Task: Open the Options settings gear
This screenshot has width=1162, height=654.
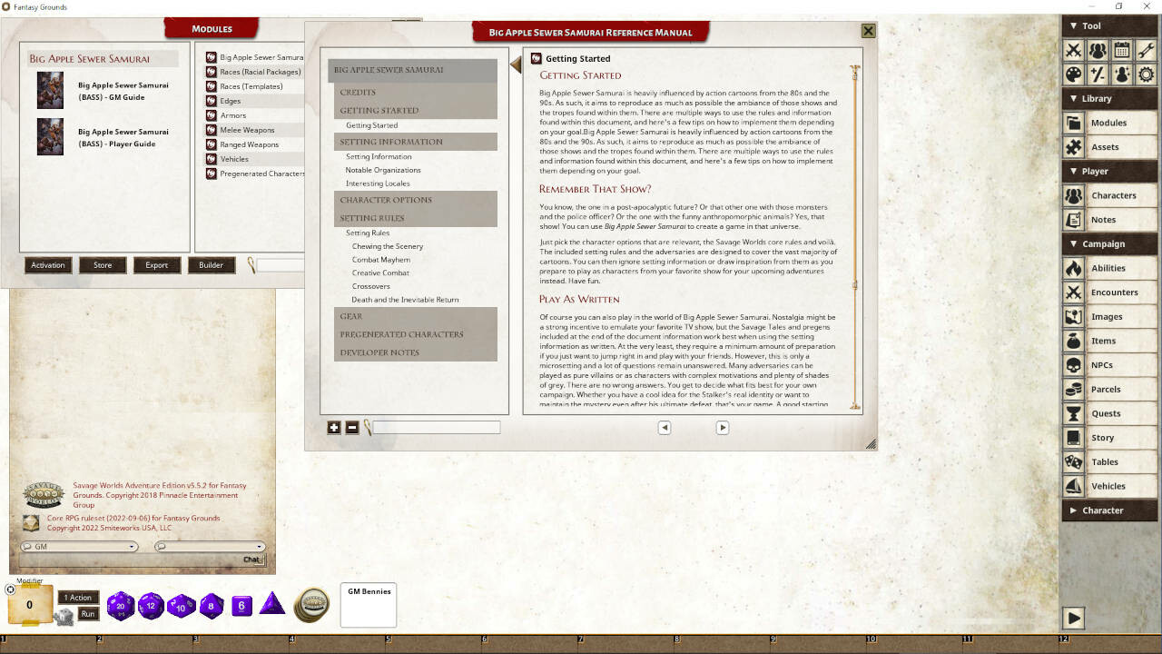Action: pos(1146,73)
